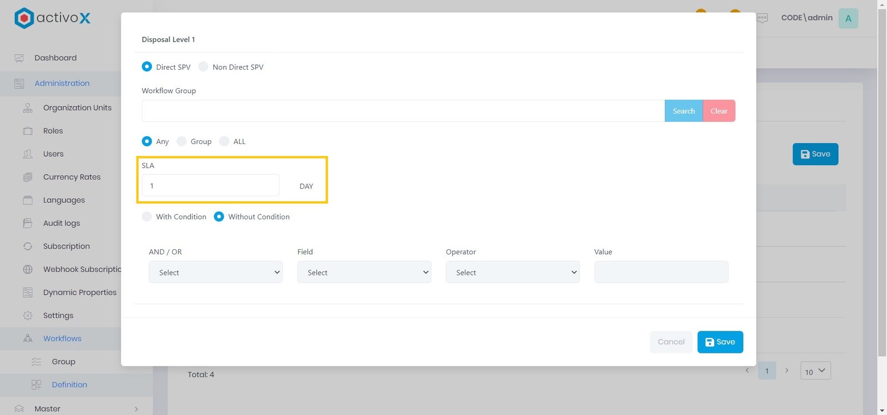This screenshot has height=415, width=887.
Task: Select the Direct SPV radio button
Action: coord(147,66)
